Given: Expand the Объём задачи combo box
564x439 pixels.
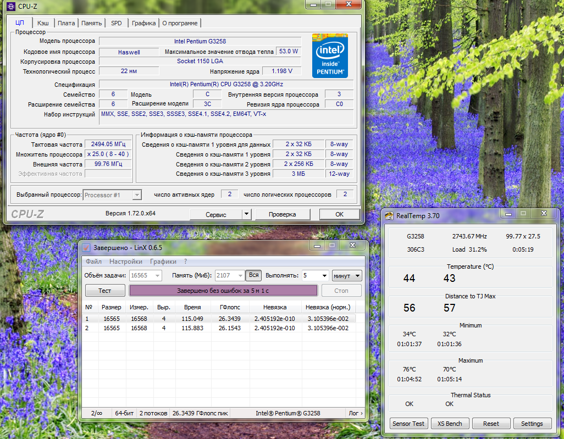Looking at the screenshot, I should (145, 275).
